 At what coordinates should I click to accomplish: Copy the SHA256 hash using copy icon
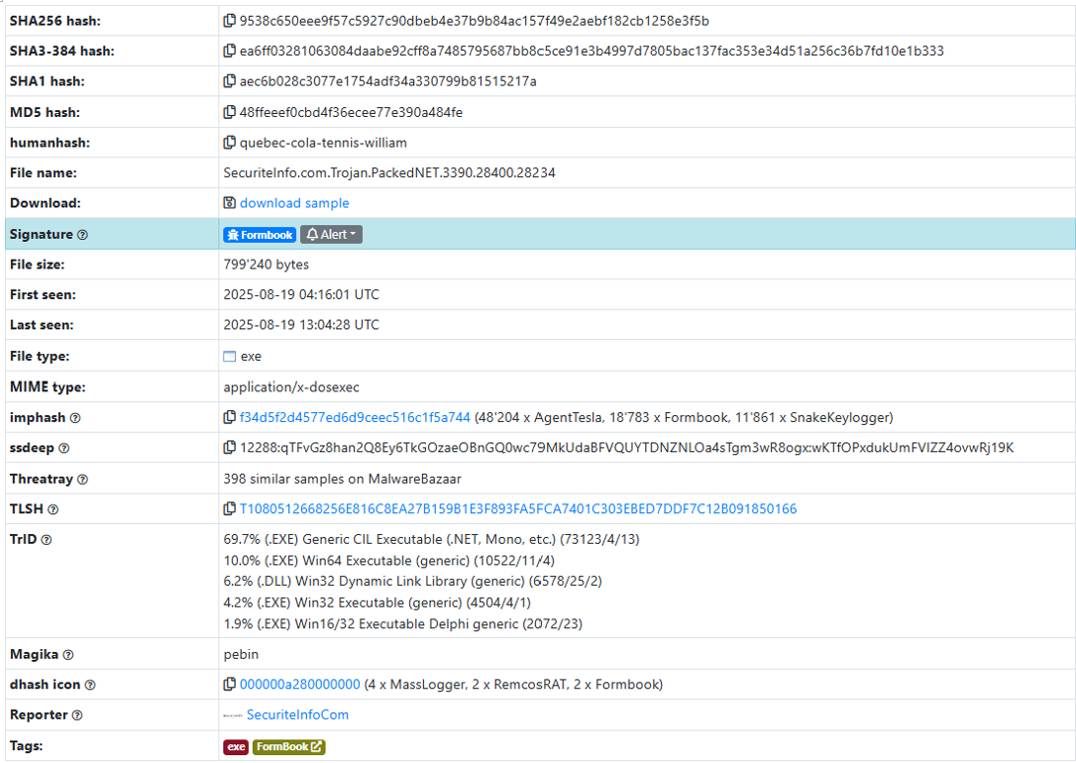point(230,21)
